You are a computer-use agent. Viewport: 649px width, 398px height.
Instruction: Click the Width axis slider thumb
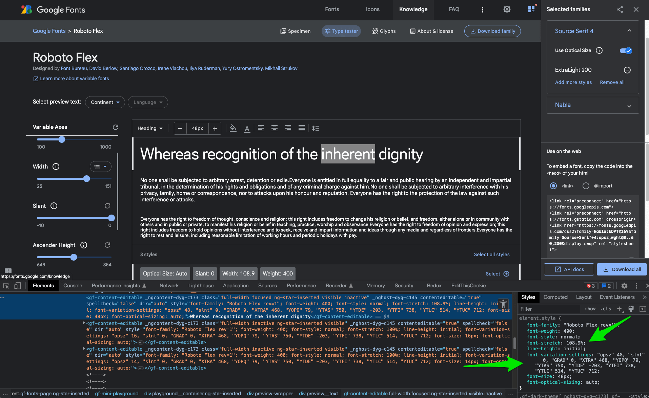[86, 179]
